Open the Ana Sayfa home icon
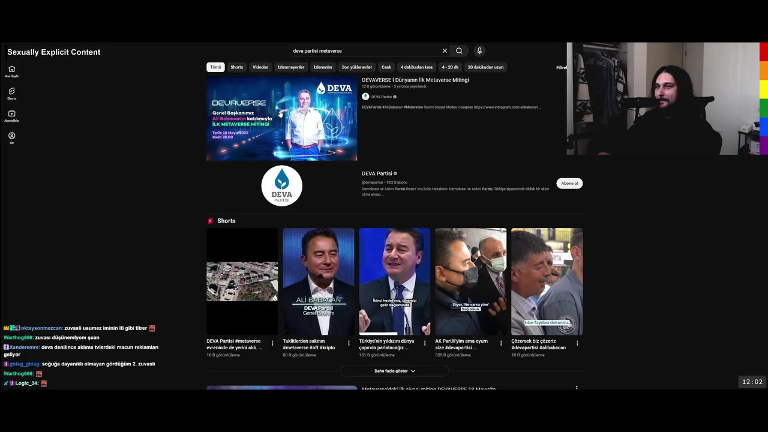The height and width of the screenshot is (432, 768). click(11, 71)
